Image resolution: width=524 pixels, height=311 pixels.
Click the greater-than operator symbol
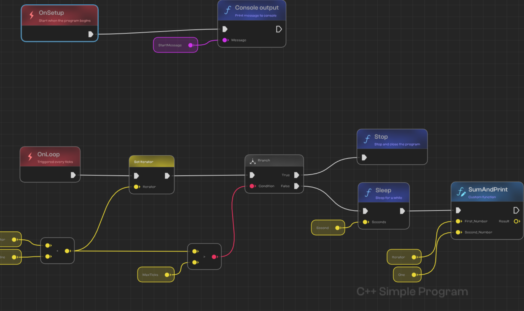[204, 257]
